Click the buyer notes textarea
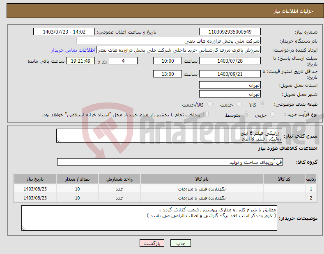Viewport: 324px width, 254px height. pos(149,218)
